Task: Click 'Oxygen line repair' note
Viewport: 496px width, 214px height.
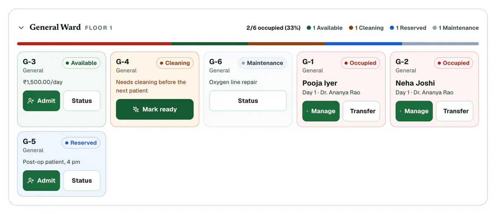Action: pyautogui.click(x=233, y=82)
